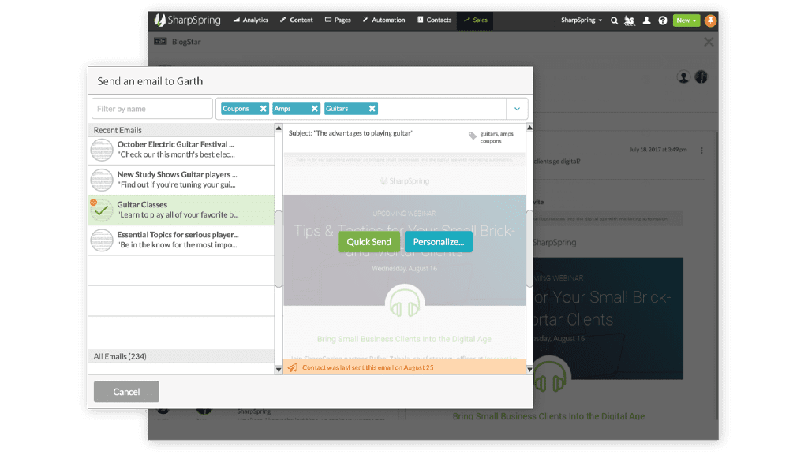808x454 pixels.
Task: Select the New Study Shows Guitar players email
Action: tap(181, 180)
